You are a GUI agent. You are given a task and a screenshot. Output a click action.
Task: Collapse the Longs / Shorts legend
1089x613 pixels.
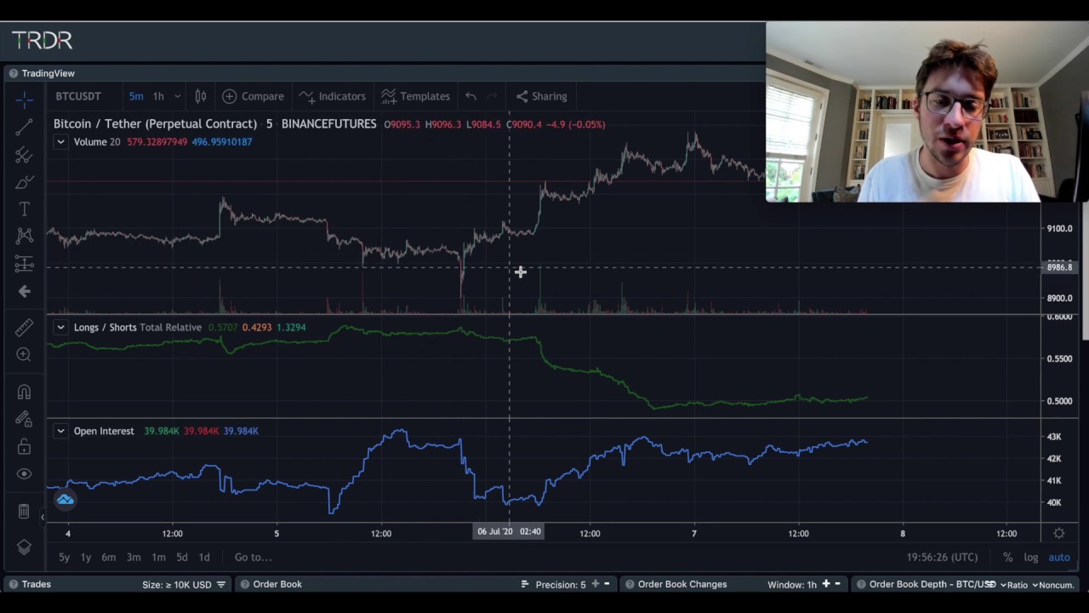(x=60, y=328)
